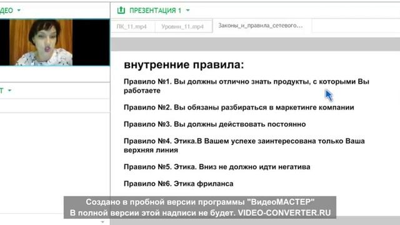Click the presentation upload icon

121,10
